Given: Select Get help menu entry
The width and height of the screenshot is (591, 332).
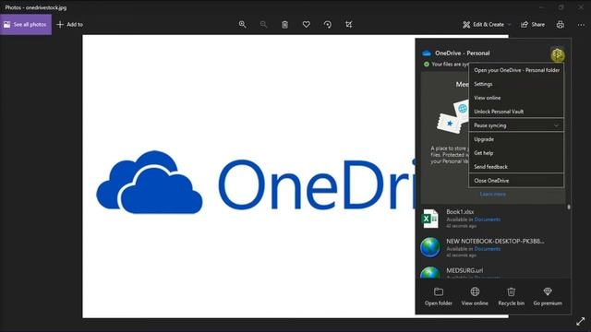Looking at the screenshot, I should pos(516,153).
